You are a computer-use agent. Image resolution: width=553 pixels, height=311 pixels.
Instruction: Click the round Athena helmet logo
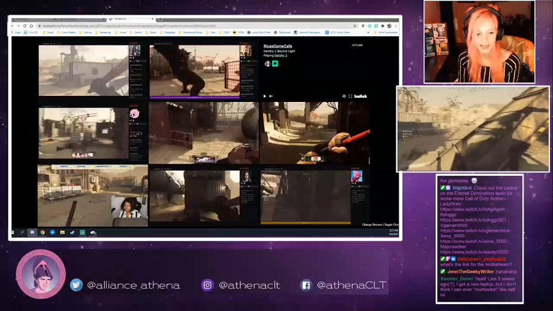41,274
